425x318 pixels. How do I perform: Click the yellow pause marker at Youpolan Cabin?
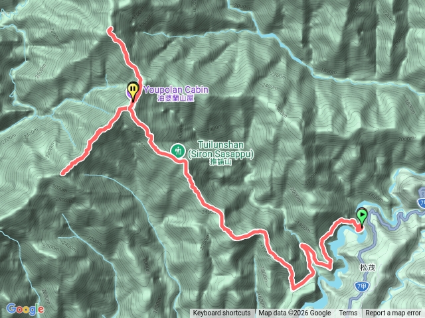point(133,91)
